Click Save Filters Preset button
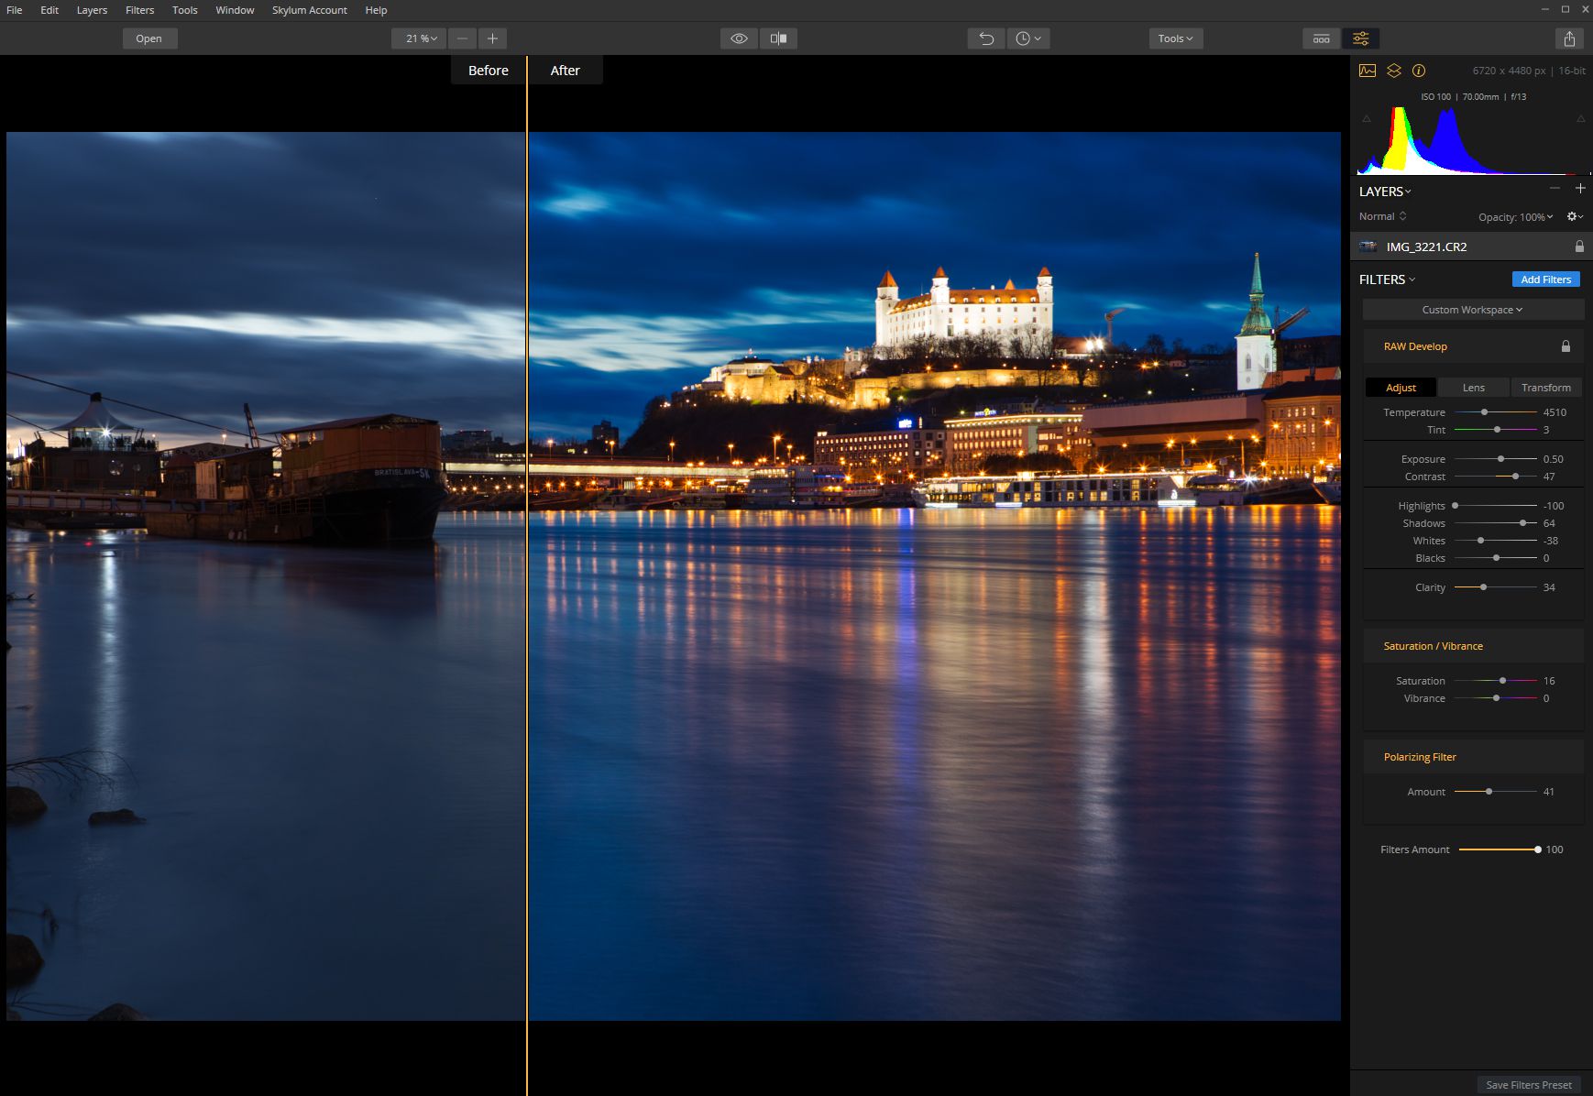The width and height of the screenshot is (1593, 1096). click(1529, 1085)
